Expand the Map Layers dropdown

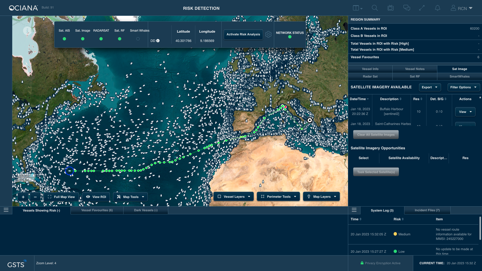click(x=321, y=197)
